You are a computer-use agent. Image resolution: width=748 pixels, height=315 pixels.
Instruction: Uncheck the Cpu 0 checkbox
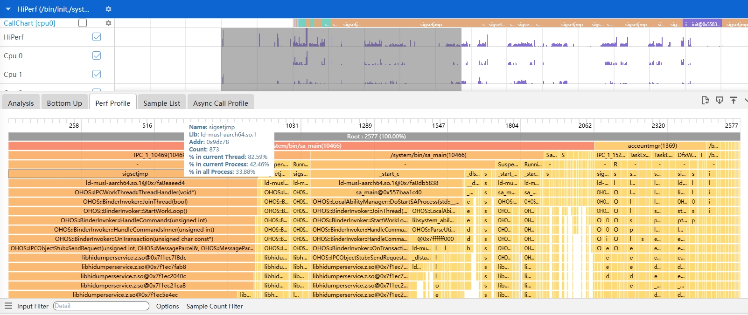pos(97,55)
